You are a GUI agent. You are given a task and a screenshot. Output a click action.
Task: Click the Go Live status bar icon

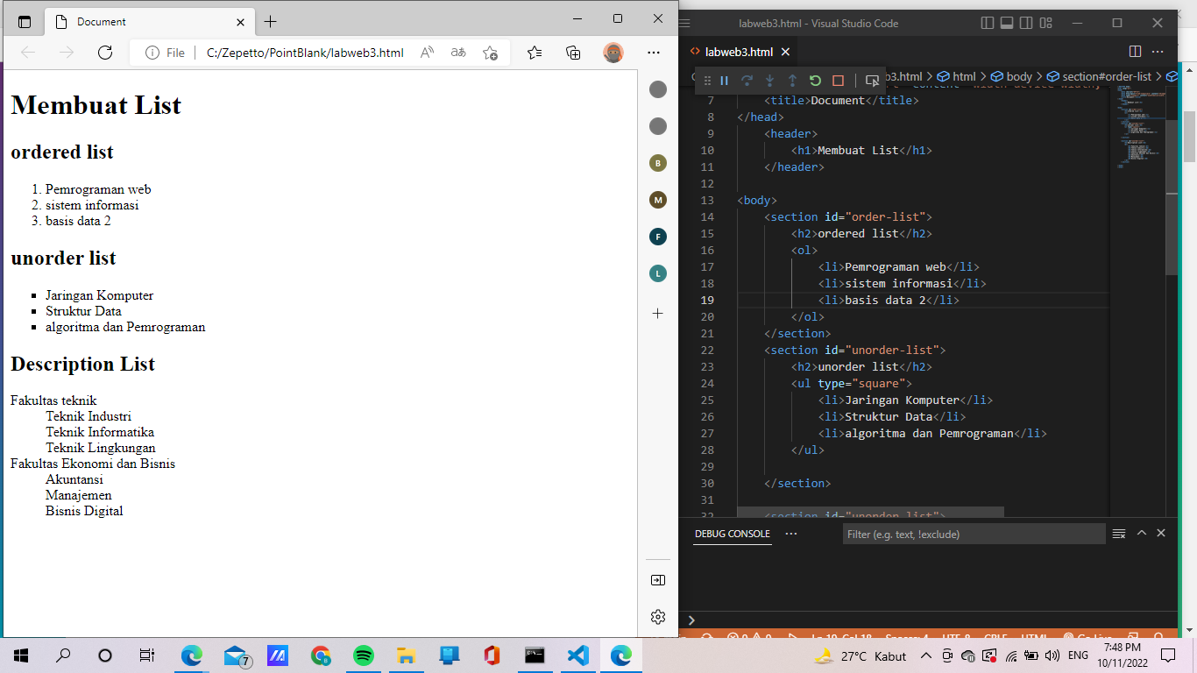point(1089,638)
